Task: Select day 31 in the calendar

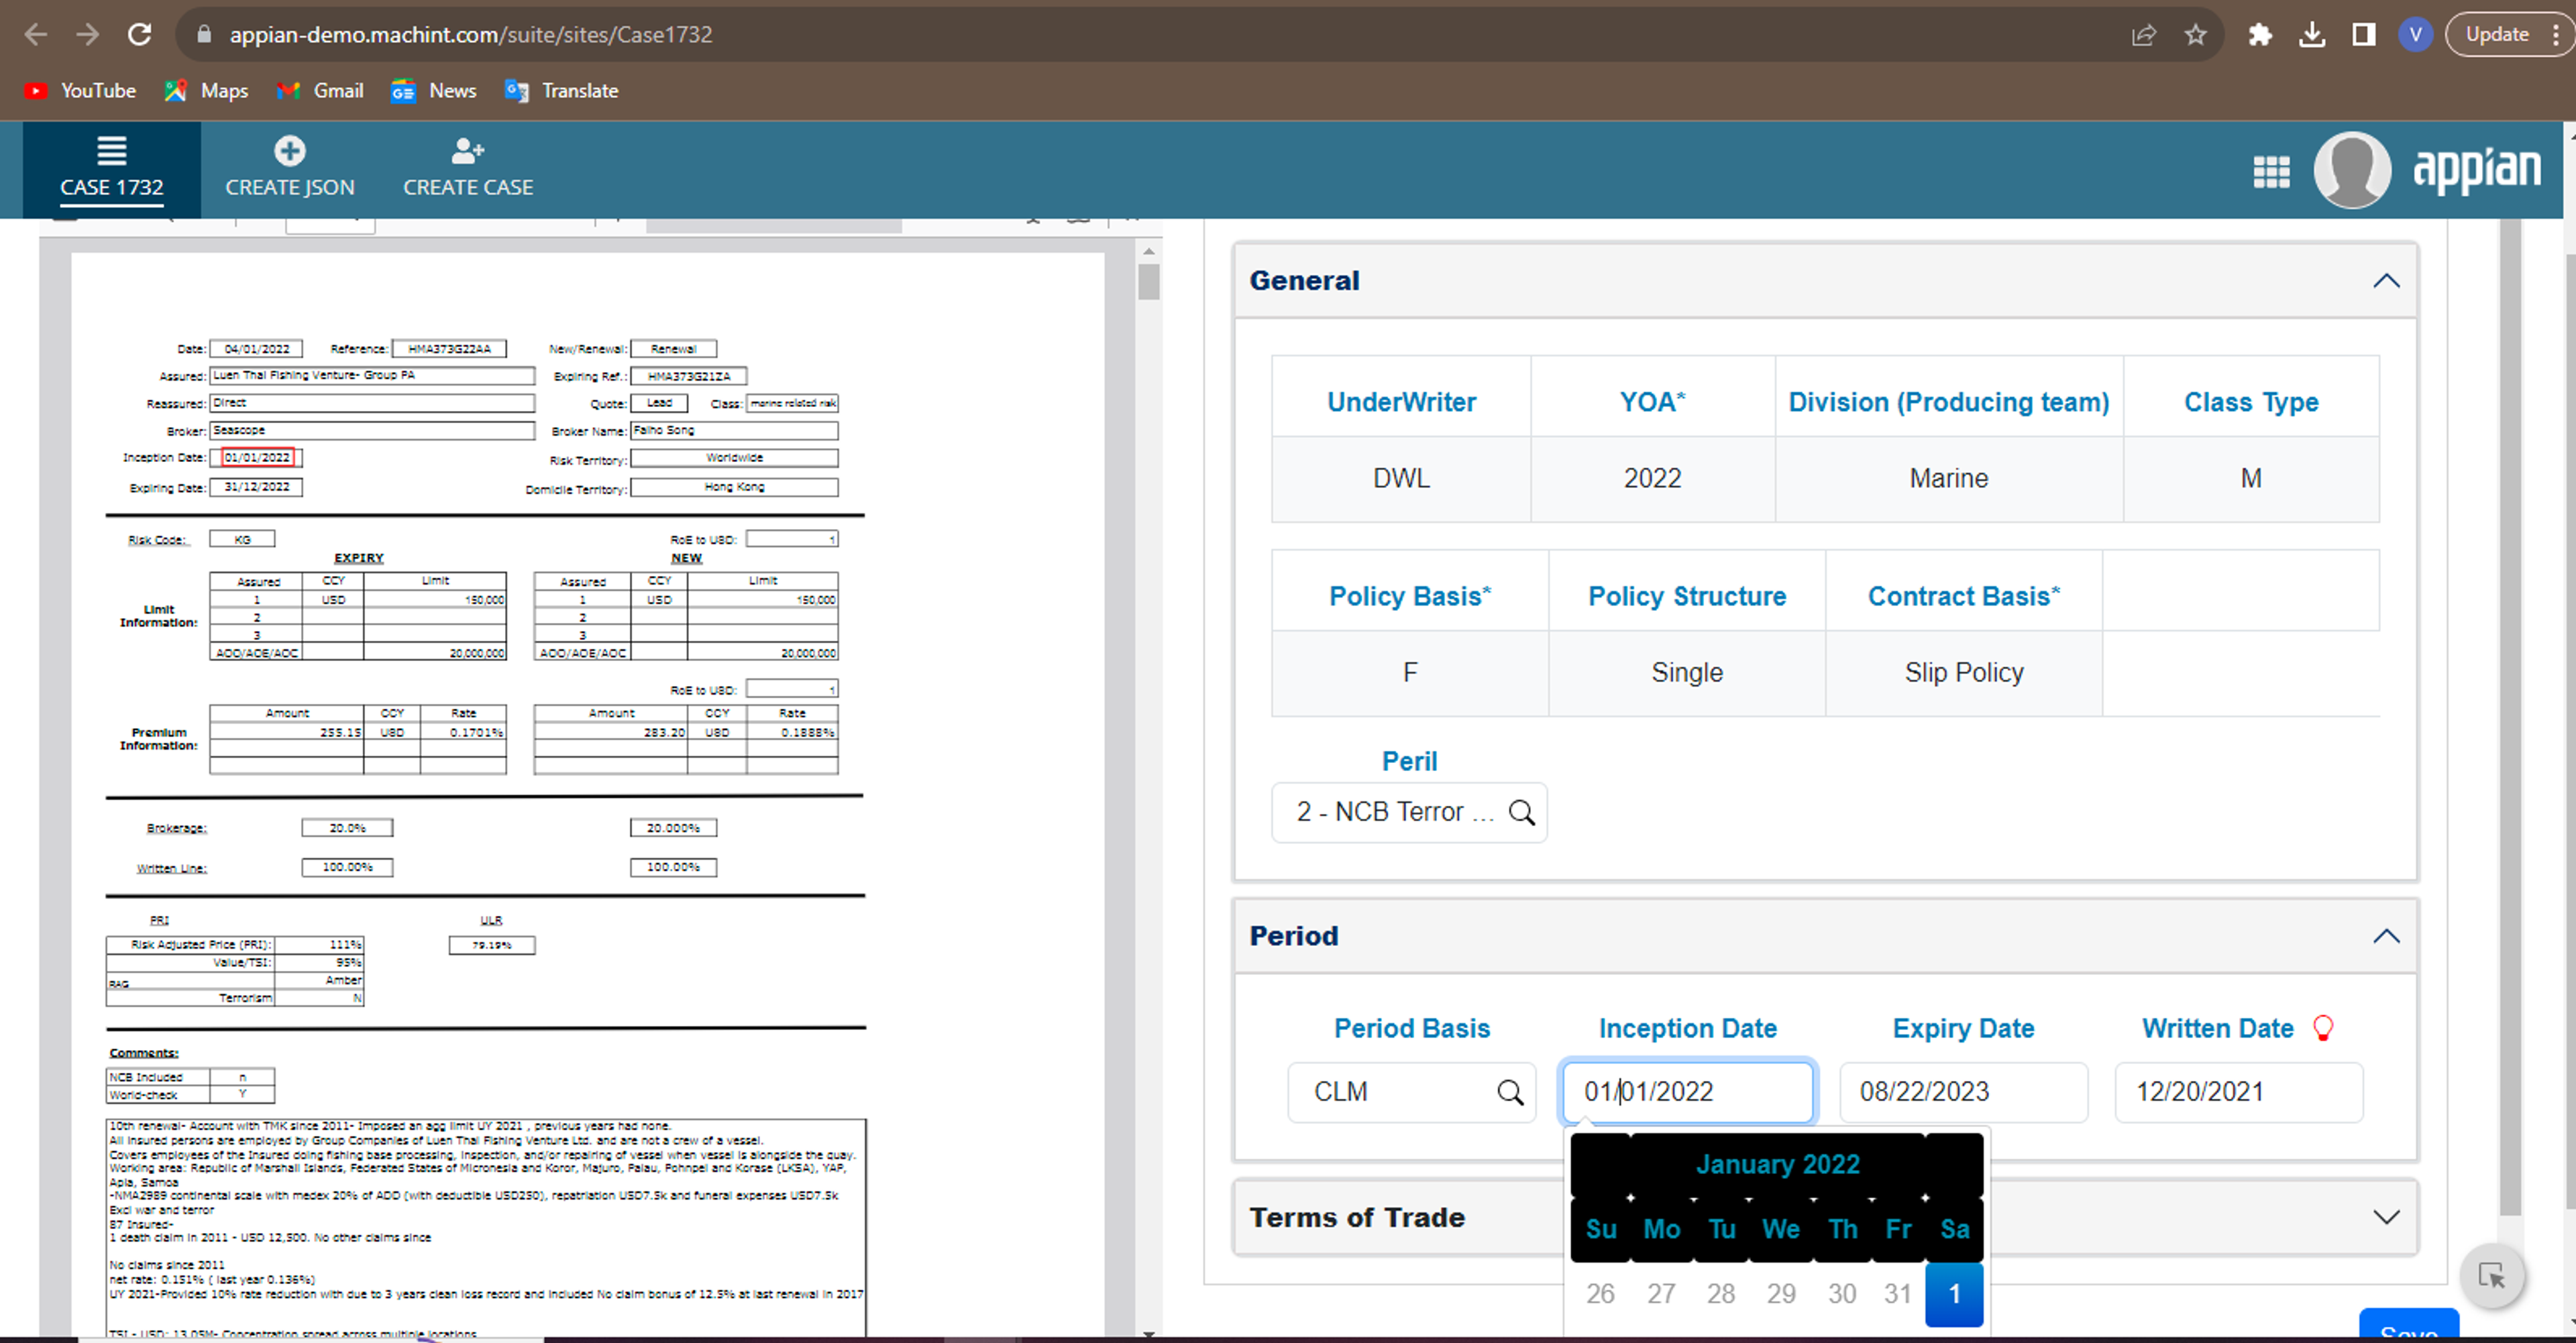Action: (1897, 1294)
